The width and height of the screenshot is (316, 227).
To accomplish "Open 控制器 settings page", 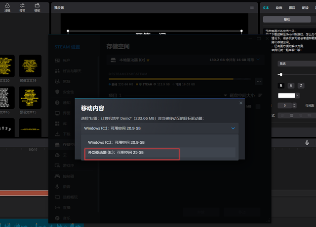I will coord(68,176).
